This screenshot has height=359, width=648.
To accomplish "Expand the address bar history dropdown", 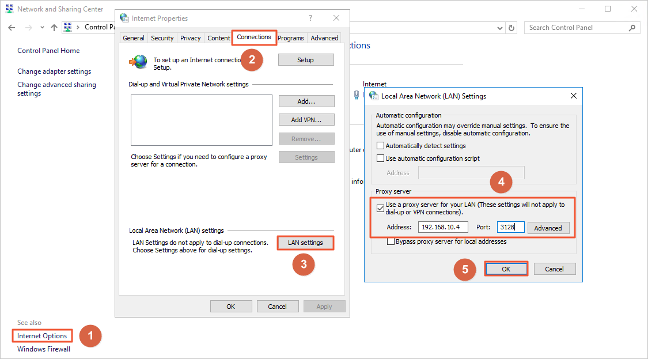I will click(x=500, y=28).
